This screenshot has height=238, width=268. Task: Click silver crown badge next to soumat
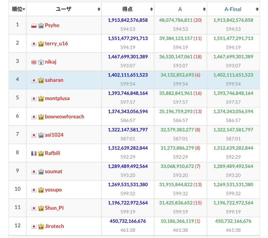(x=41, y=172)
